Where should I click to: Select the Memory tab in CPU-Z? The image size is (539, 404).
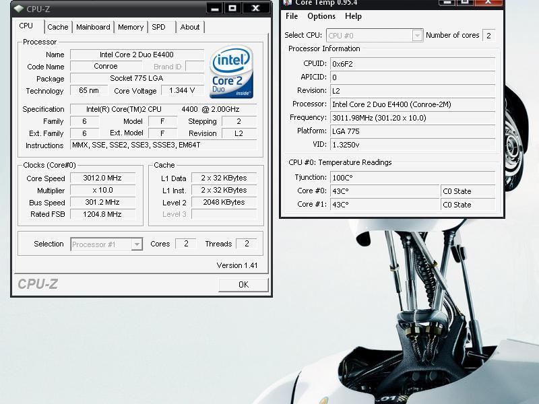(x=131, y=27)
